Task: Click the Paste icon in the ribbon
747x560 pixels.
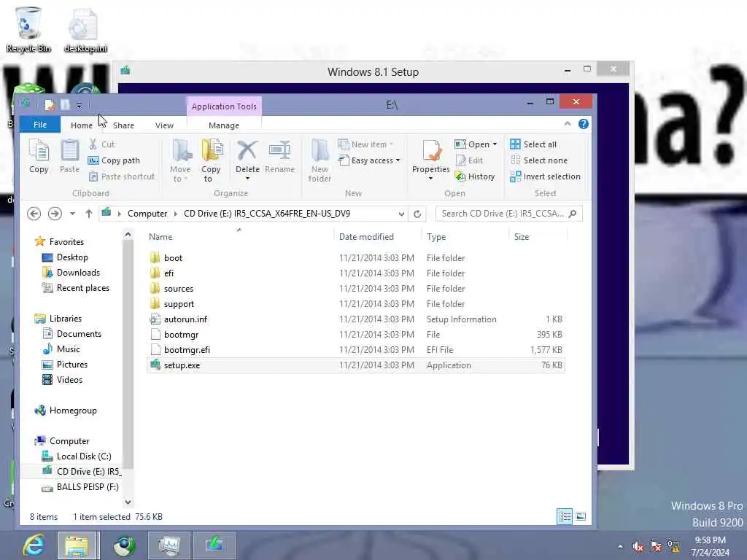Action: (x=69, y=151)
